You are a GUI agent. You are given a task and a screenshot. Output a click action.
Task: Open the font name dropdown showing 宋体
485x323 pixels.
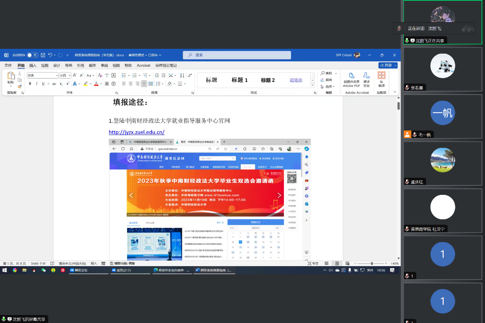coord(42,76)
